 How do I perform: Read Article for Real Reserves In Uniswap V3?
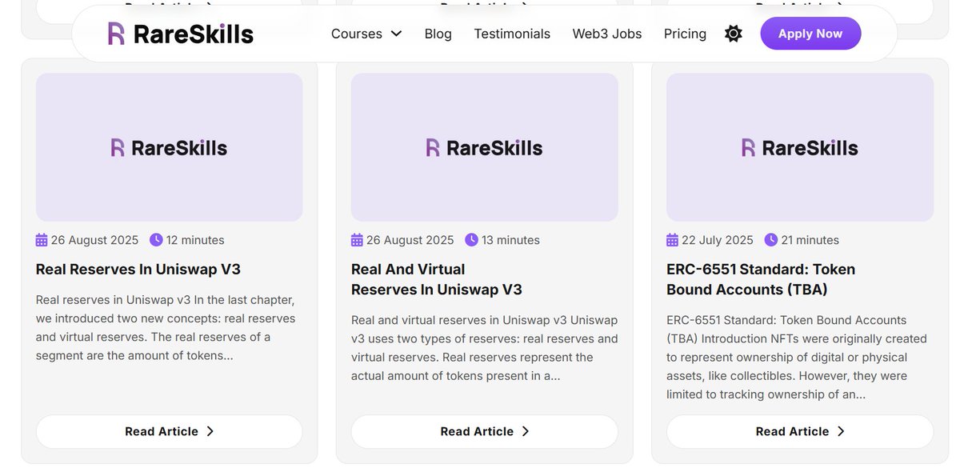click(x=169, y=431)
